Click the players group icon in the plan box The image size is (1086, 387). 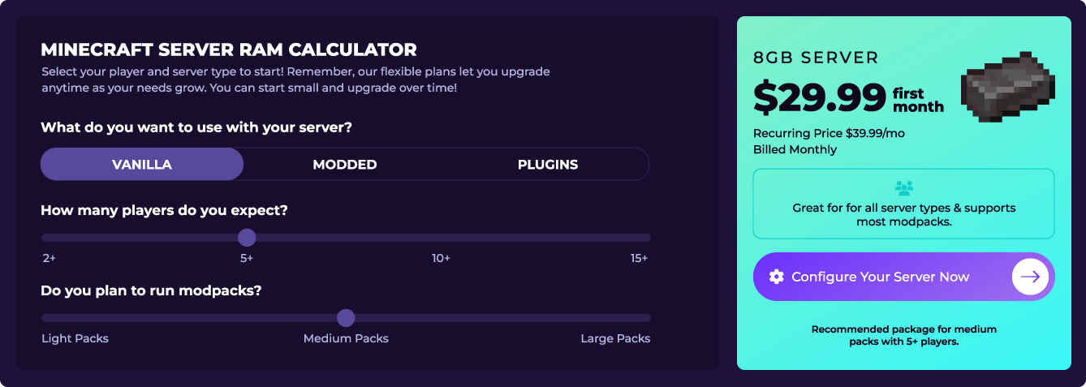click(x=903, y=188)
